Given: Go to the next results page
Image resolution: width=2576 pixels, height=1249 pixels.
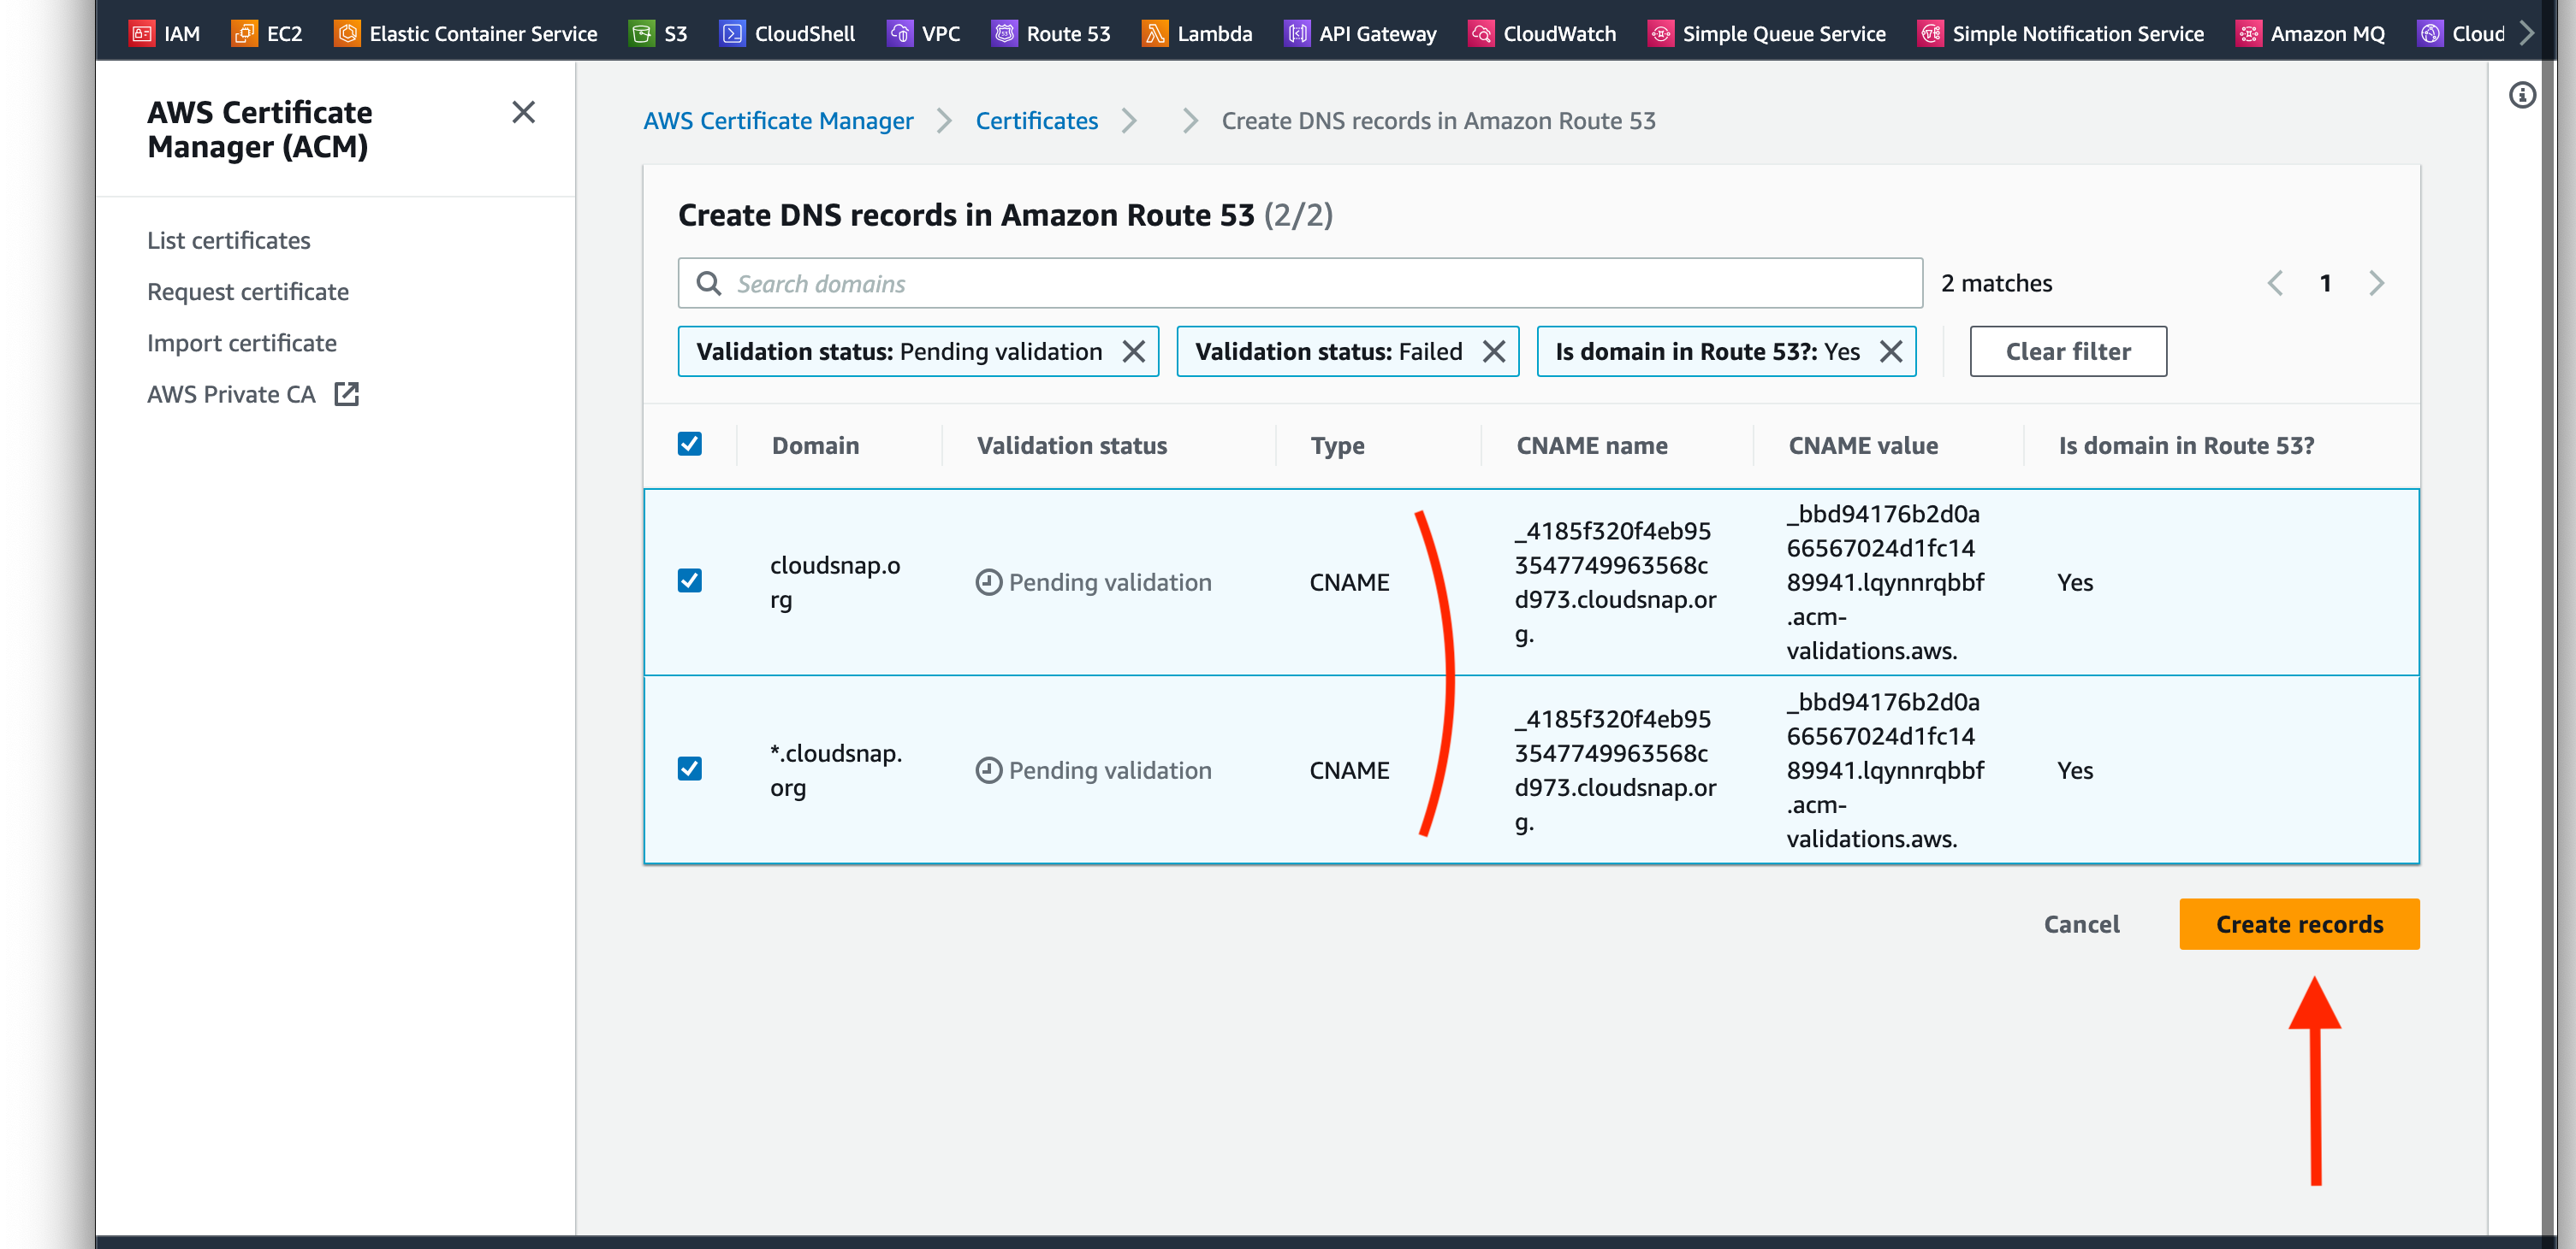Looking at the screenshot, I should pos(2377,284).
